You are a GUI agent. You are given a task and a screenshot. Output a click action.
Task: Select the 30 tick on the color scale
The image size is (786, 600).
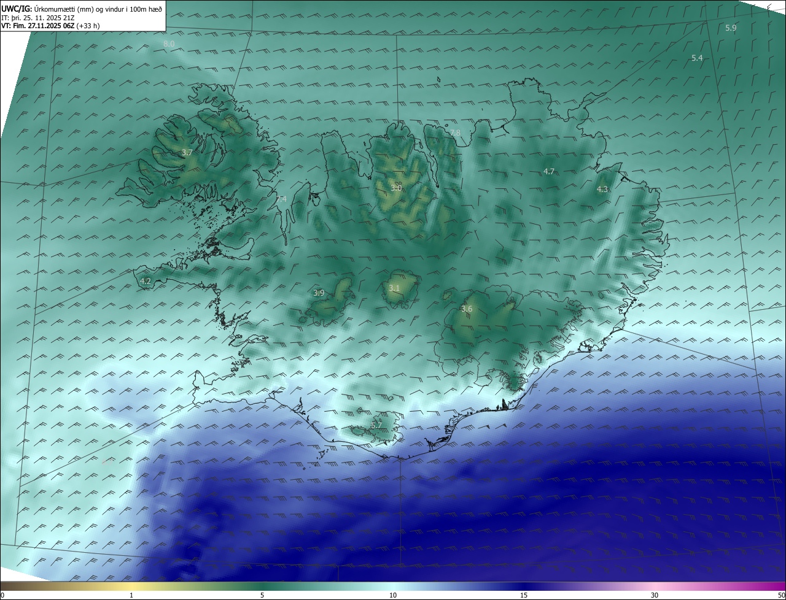point(655,595)
